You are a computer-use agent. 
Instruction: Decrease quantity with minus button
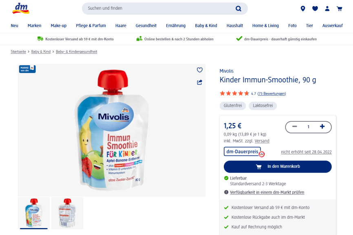point(294,127)
